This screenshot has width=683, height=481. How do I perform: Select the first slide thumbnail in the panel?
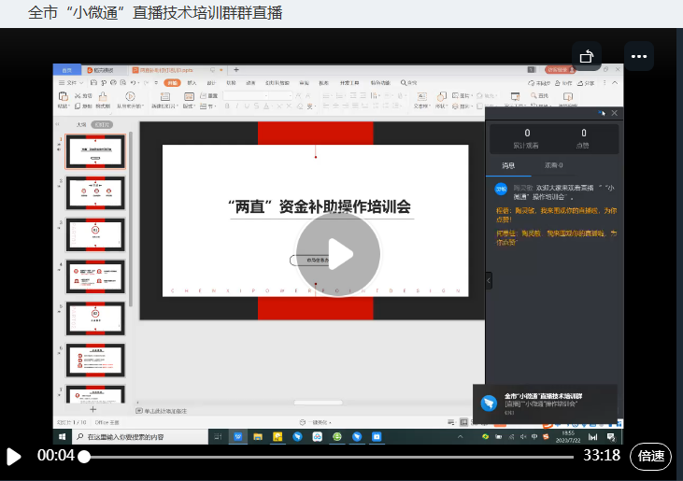coord(94,152)
